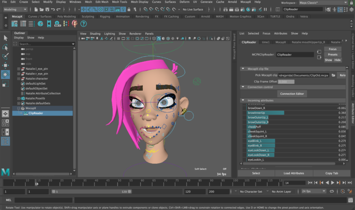This screenshot has height=210, width=355.
Task: Switch to single-pane layout icon
Action: click(5, 114)
